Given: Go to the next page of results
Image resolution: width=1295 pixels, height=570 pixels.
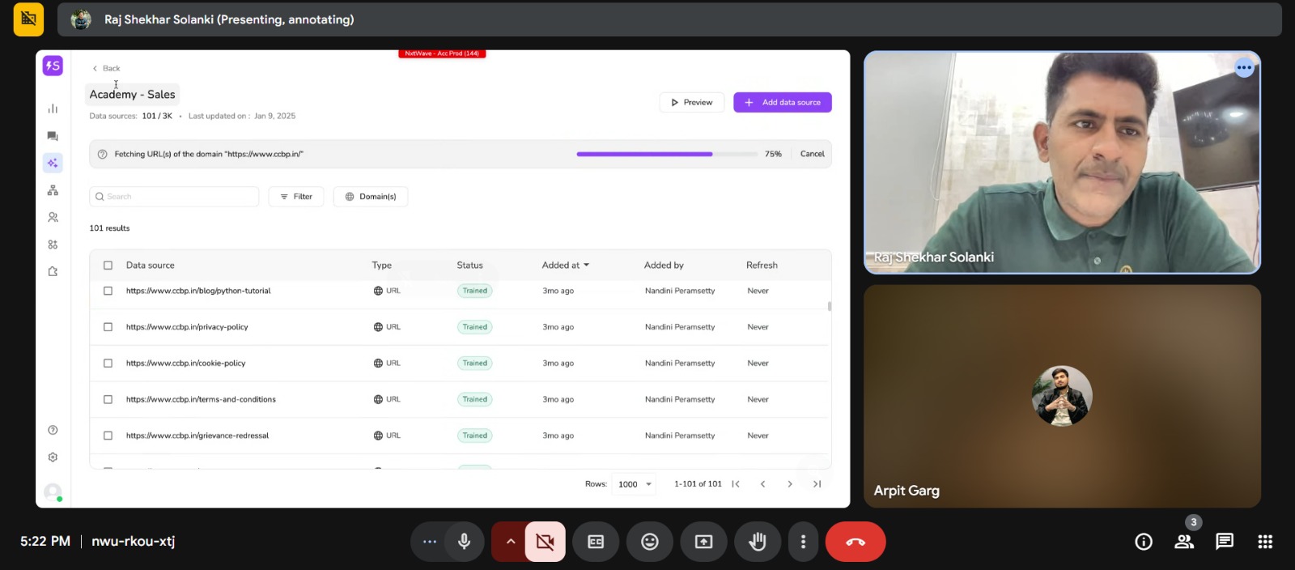Looking at the screenshot, I should click(790, 484).
